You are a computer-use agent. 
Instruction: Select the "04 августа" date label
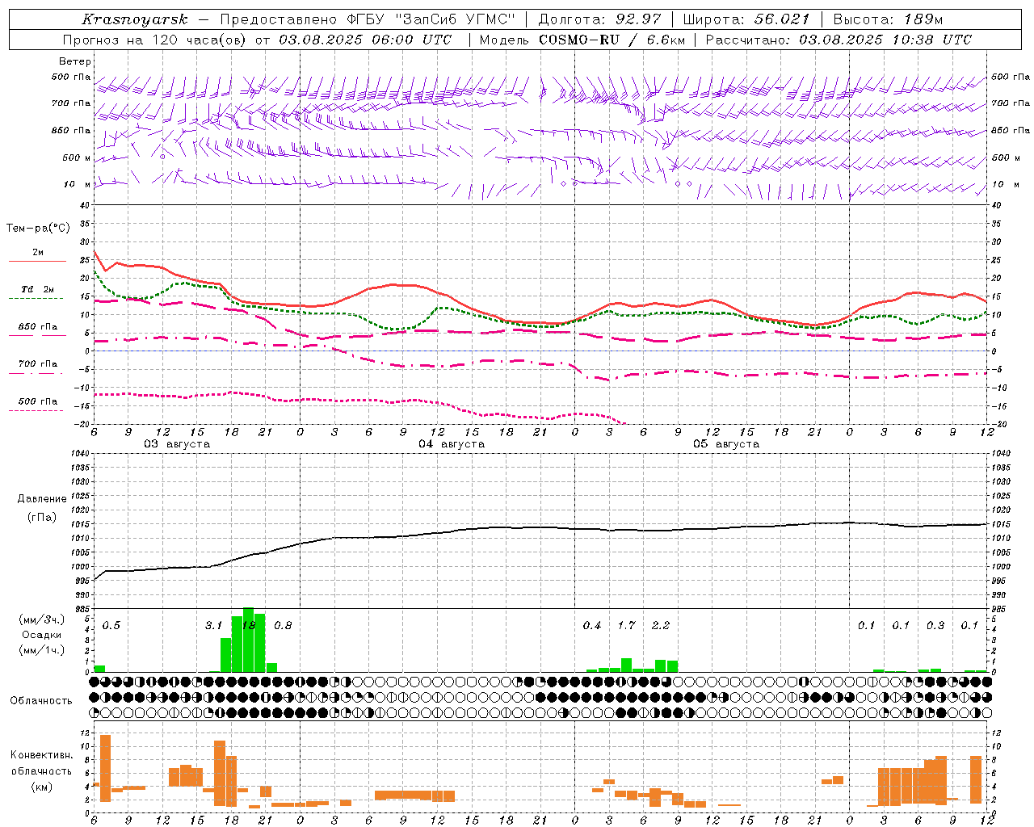pyautogui.click(x=452, y=444)
